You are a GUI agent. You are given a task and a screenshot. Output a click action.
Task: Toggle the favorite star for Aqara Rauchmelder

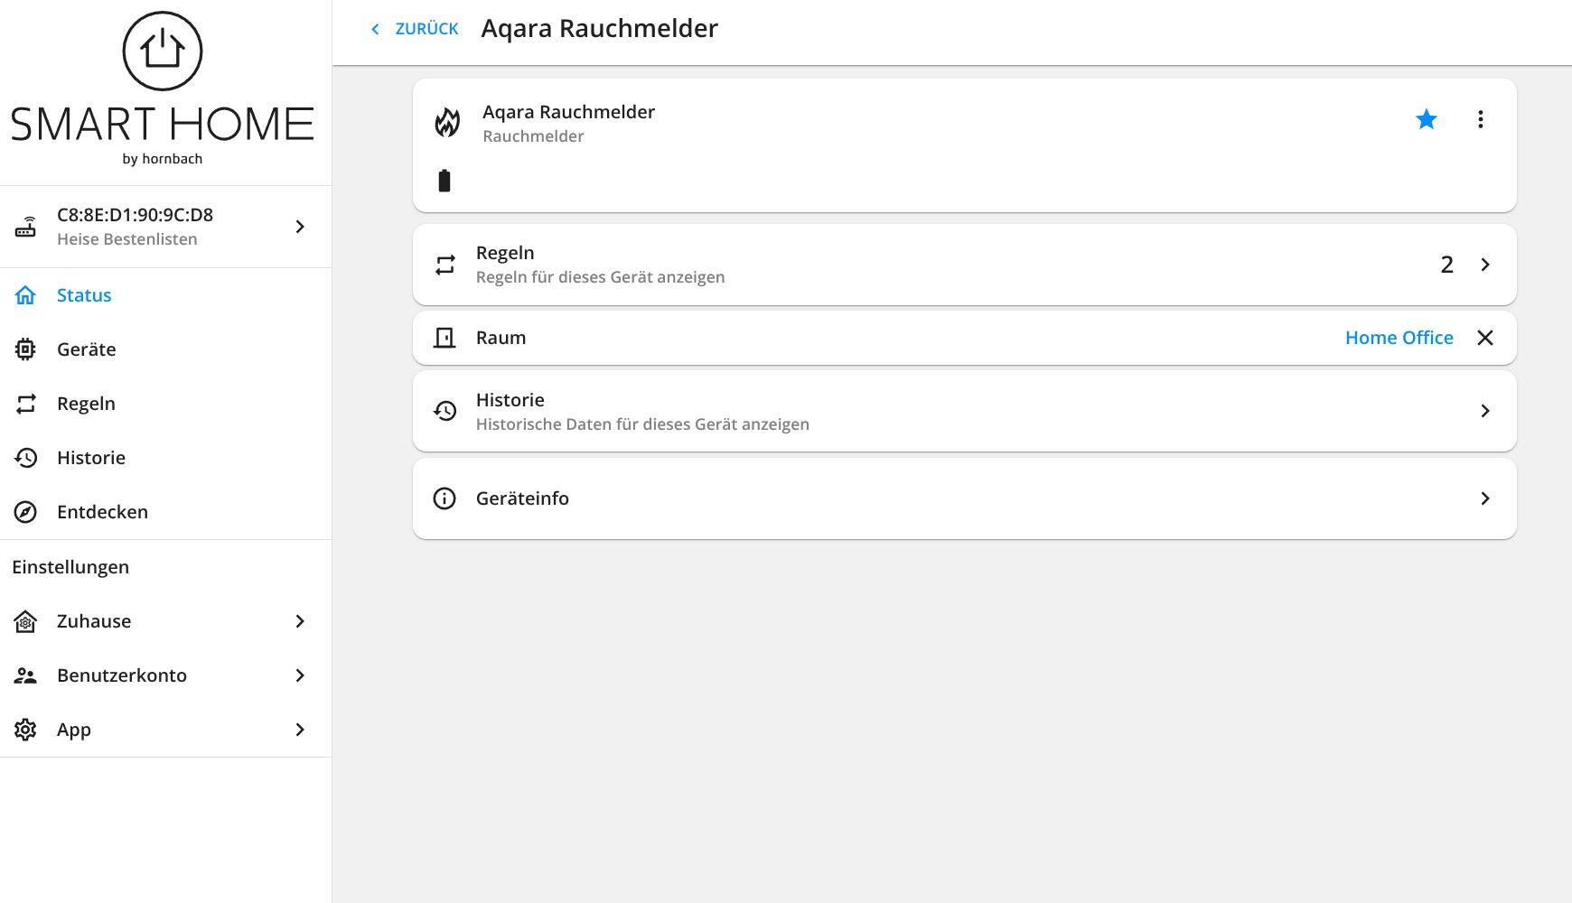point(1427,119)
